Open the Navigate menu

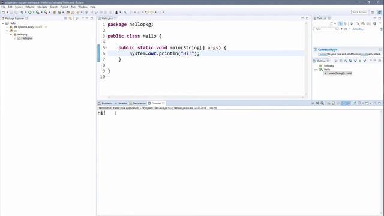(x=43, y=7)
